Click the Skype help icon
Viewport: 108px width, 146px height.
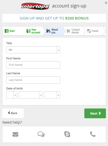click(67, 134)
